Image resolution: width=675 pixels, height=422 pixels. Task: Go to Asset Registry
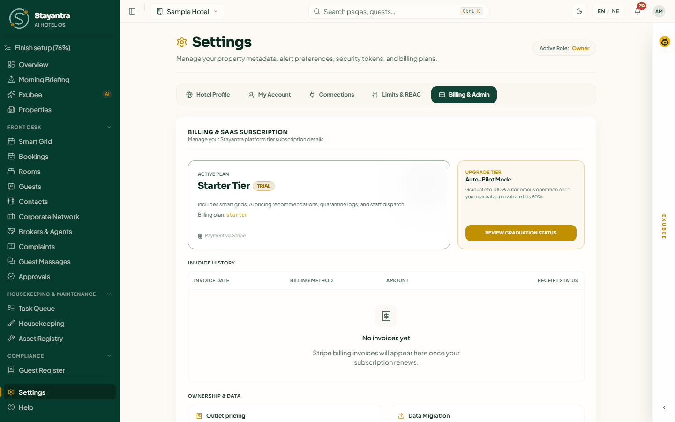tap(60, 339)
